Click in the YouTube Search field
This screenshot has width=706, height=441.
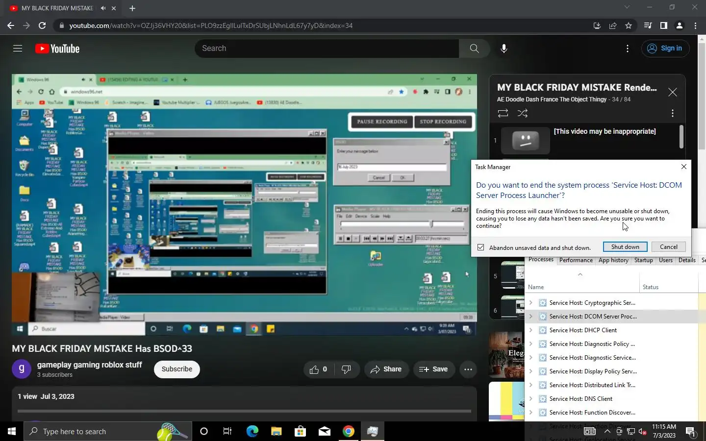click(x=328, y=49)
